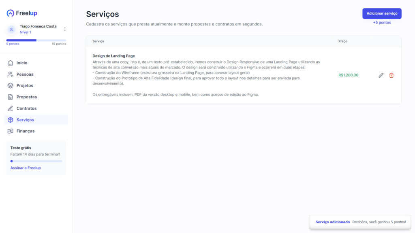This screenshot has width=415, height=233.
Task: Click the Propostas document icon
Action: (x=11, y=97)
